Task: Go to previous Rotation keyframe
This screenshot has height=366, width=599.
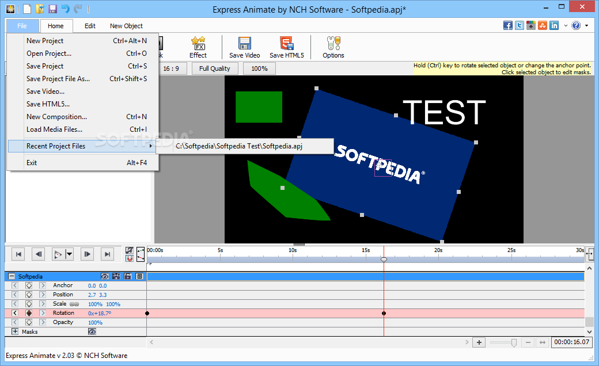Action: pos(15,313)
